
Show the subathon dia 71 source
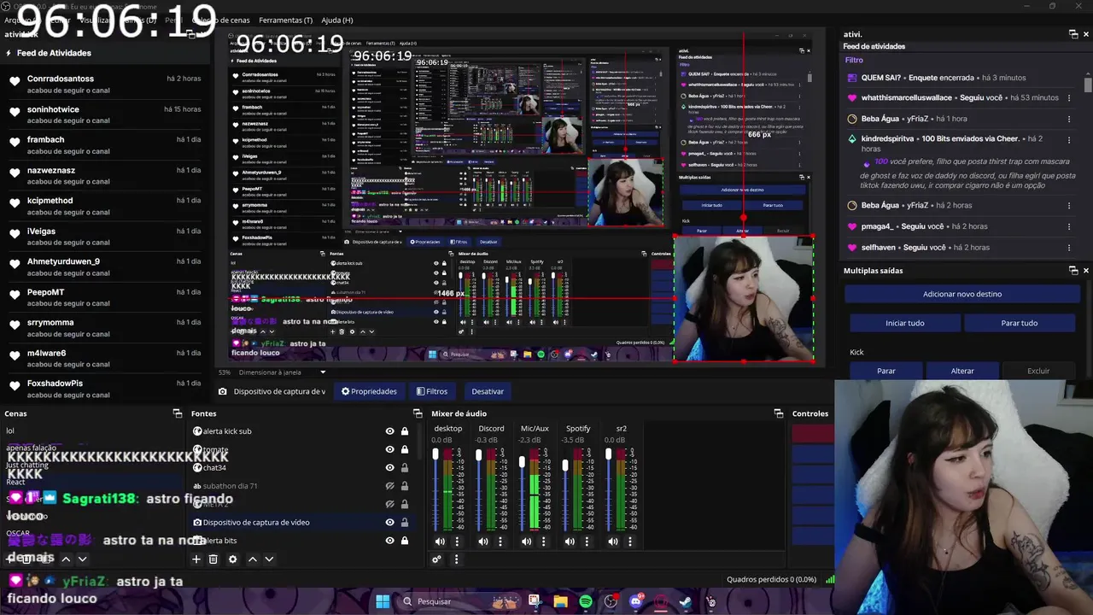[x=390, y=486]
